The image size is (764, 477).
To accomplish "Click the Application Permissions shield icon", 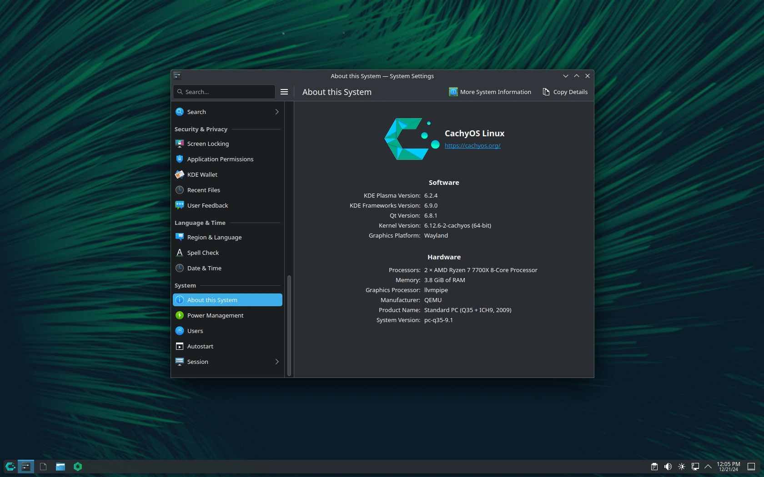I will click(180, 159).
